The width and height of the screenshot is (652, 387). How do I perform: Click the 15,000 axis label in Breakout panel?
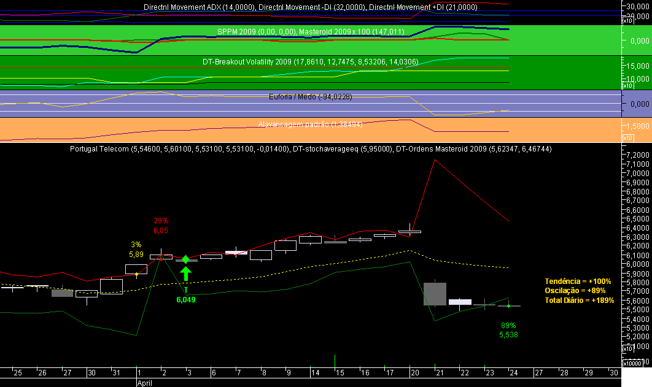coord(637,66)
